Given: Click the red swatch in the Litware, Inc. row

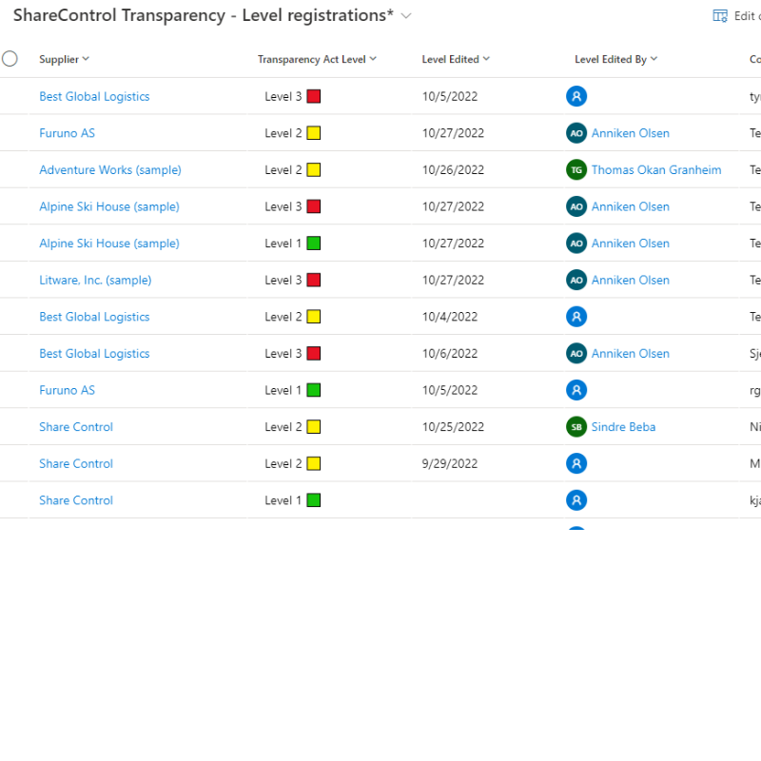Looking at the screenshot, I should pyautogui.click(x=314, y=280).
